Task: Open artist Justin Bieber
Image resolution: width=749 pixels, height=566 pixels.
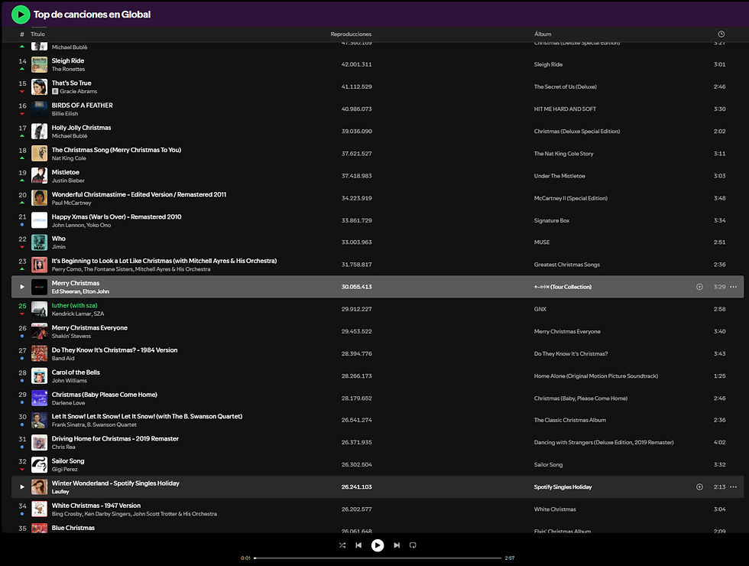Action: coord(68,181)
